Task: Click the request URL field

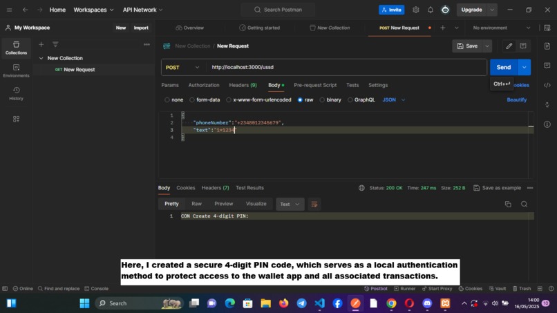Action: pos(346,68)
